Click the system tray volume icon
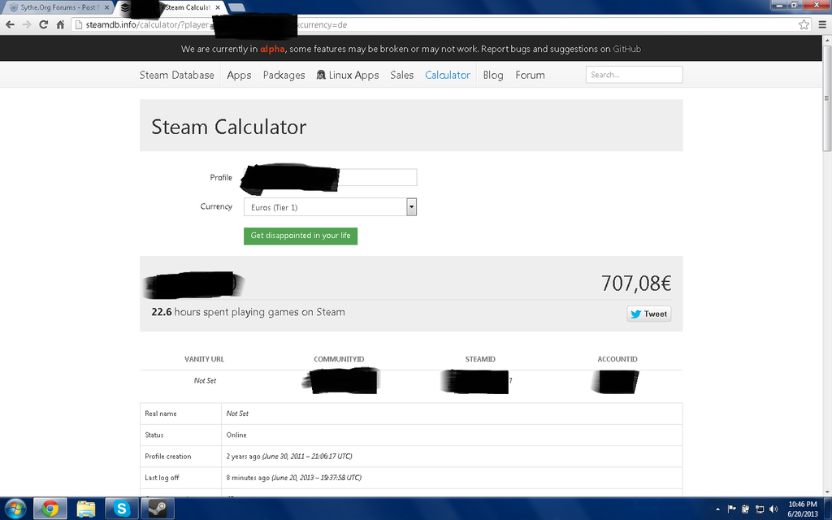 [772, 509]
